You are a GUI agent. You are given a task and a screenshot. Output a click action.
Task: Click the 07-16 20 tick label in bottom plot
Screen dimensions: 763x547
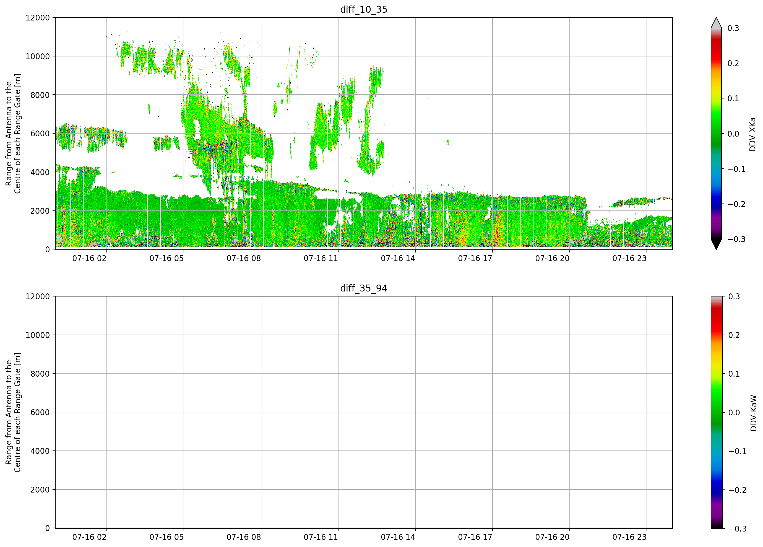point(552,537)
